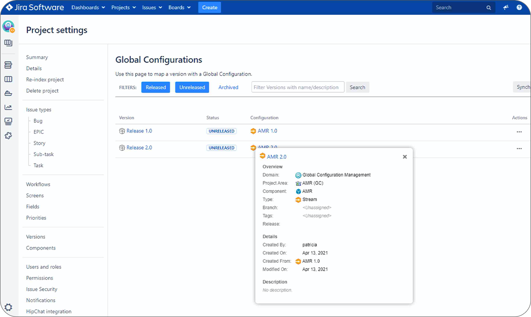This screenshot has width=531, height=317.
Task: Click the notifications megaphone icon
Action: (x=506, y=7)
